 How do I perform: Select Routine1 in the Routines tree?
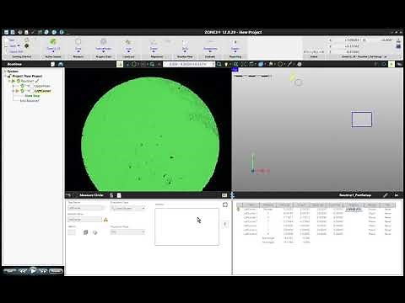click(x=27, y=81)
